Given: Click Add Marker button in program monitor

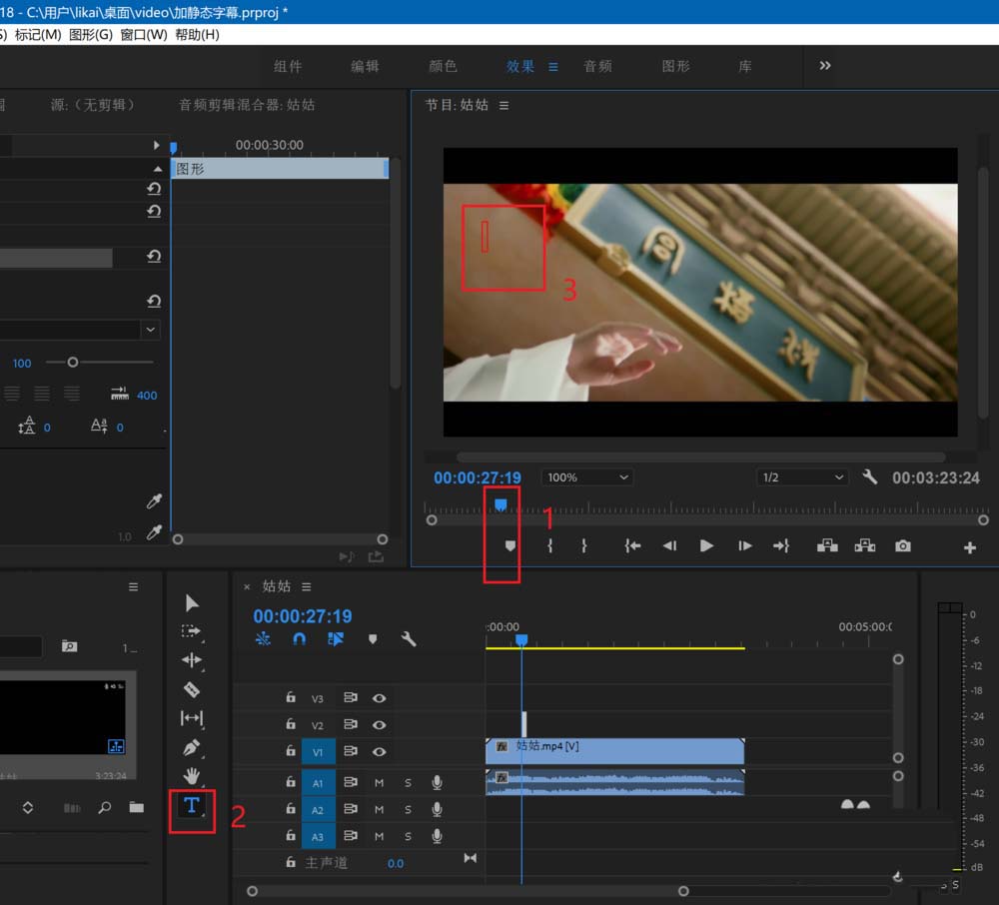Looking at the screenshot, I should click(510, 546).
